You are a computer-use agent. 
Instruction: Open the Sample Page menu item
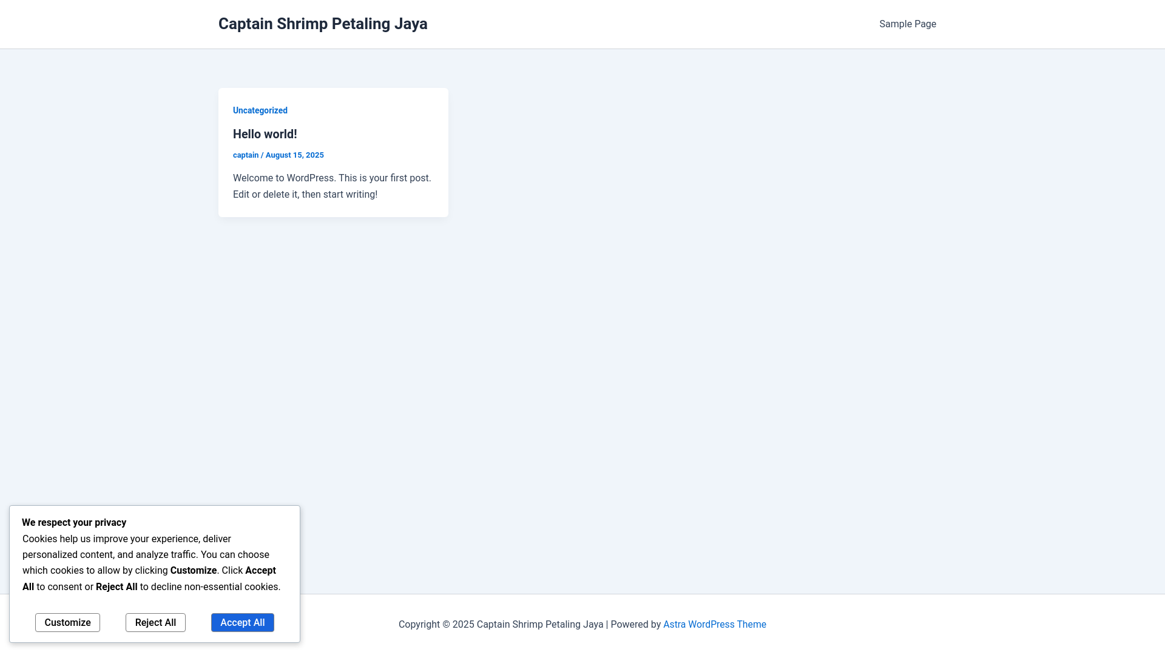click(x=908, y=24)
